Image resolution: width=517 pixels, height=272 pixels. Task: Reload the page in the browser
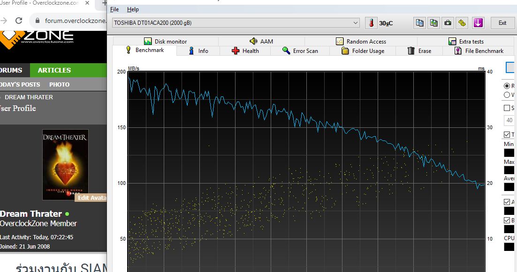[x=19, y=21]
